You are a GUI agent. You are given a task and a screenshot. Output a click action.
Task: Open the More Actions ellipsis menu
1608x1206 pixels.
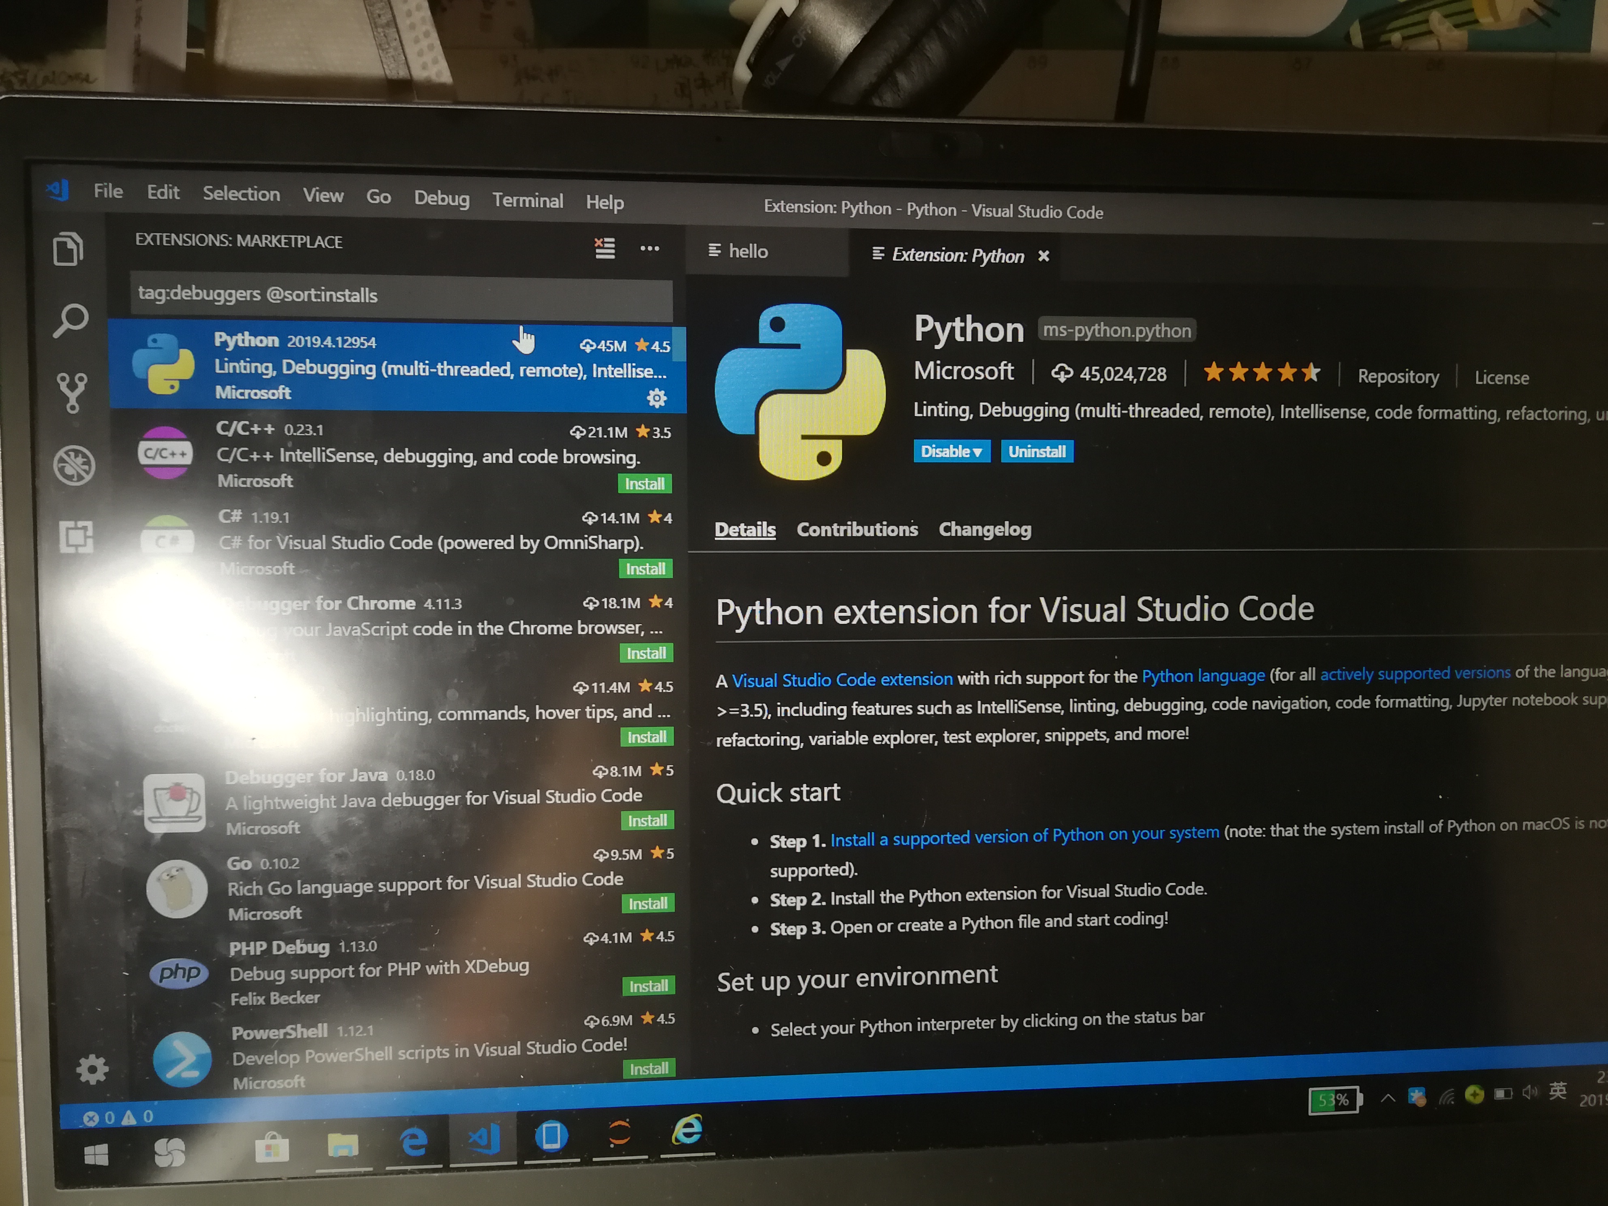point(650,248)
